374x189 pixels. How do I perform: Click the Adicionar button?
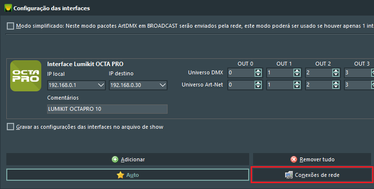(128, 159)
